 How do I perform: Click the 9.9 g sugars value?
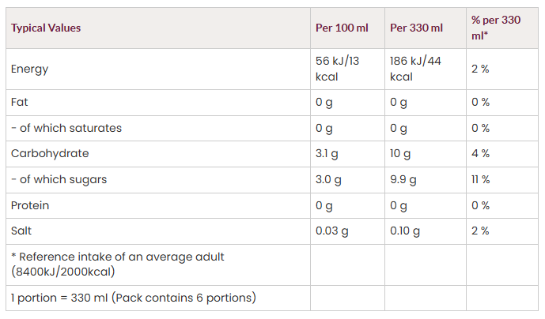(x=405, y=179)
